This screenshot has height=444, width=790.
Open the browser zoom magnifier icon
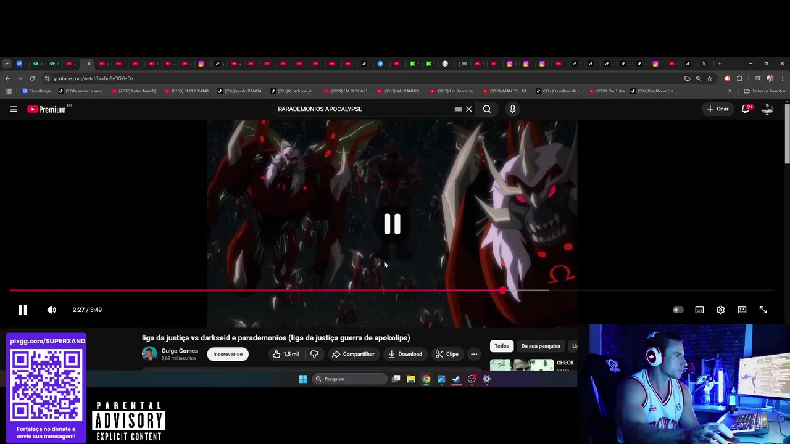698,78
